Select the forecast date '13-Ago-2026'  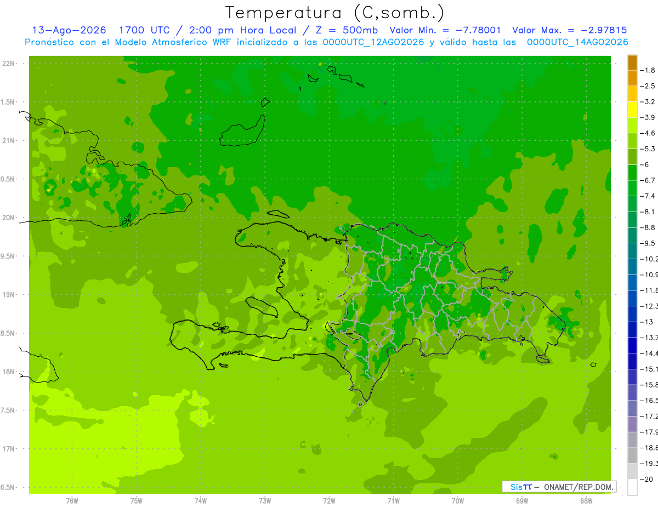[x=69, y=30]
